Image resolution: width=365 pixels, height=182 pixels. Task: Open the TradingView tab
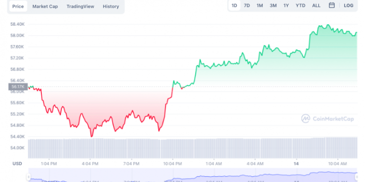pyautogui.click(x=80, y=6)
